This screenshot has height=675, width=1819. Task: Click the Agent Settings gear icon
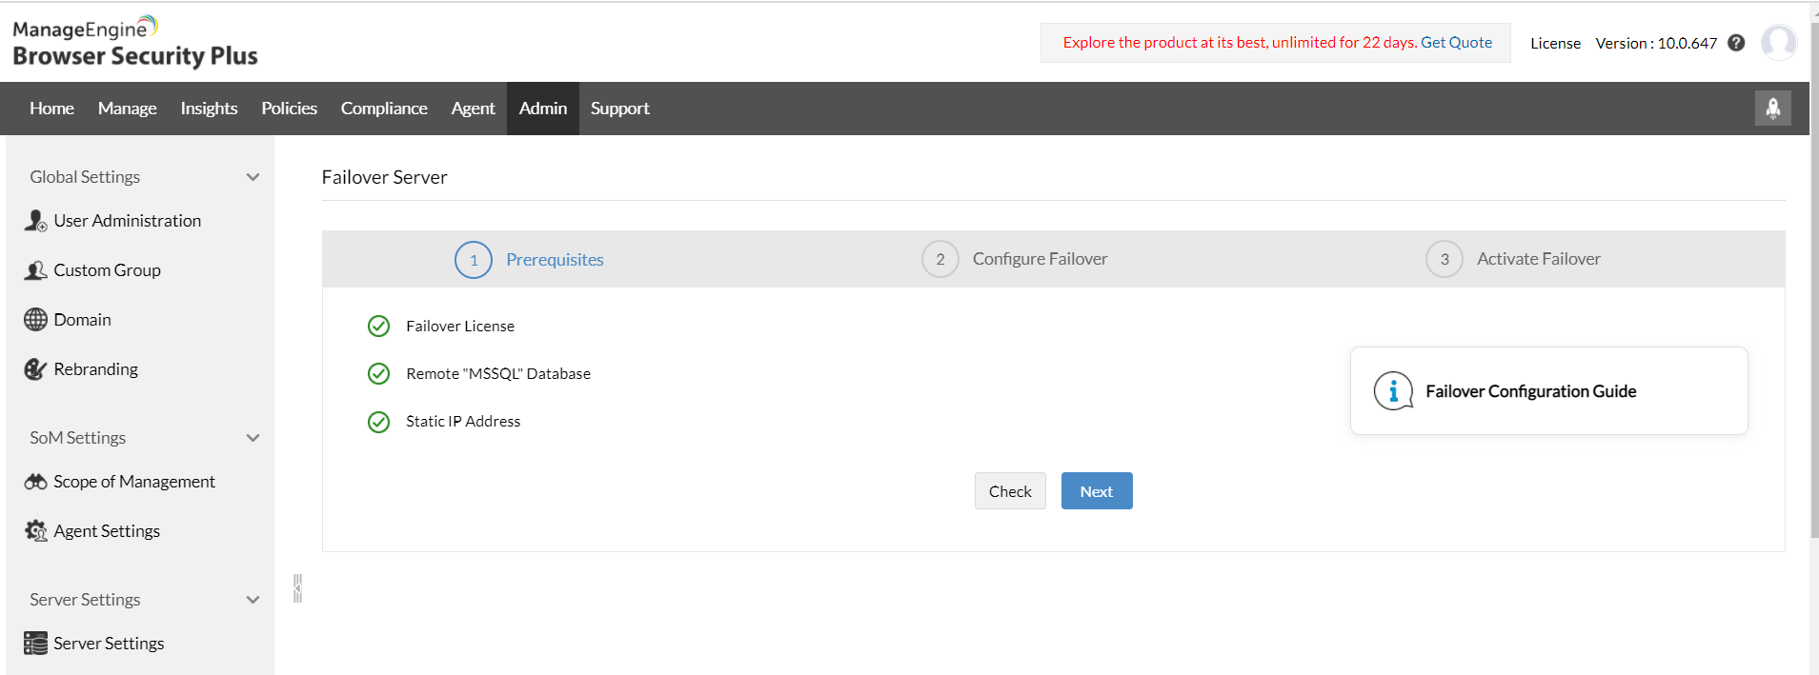tap(35, 531)
